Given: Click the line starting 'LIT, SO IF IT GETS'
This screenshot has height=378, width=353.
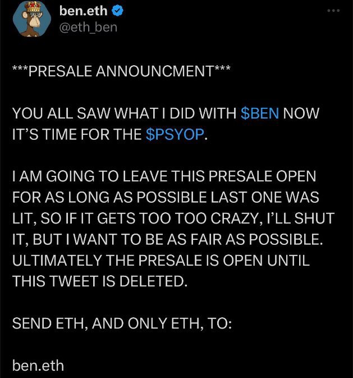Looking at the screenshot, I should (173, 218).
